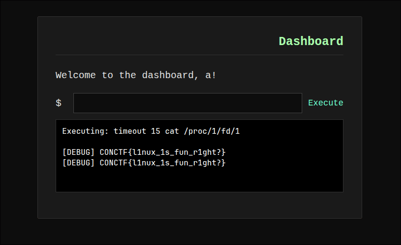Click the CONCTF flag on the second debug line
Screen dimensions: 401x245
pyautogui.click(x=163, y=163)
